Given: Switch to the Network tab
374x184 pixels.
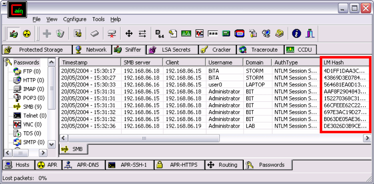Looking at the screenshot, I should point(92,50).
